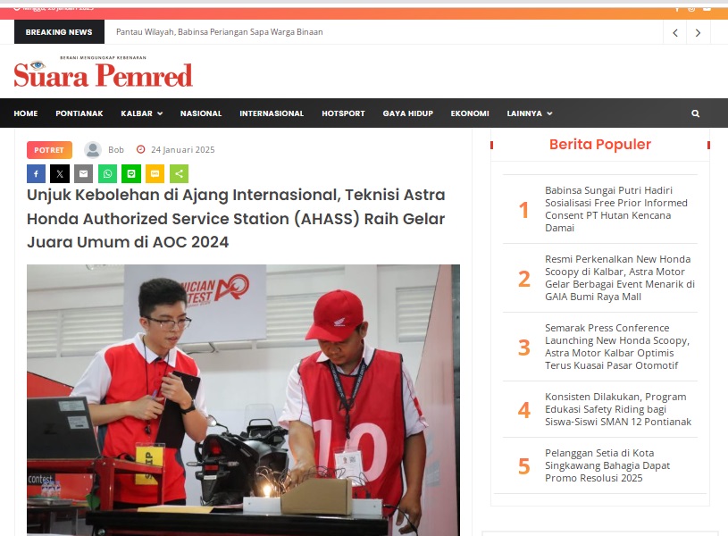Open author Bob's profile link
The width and height of the screenshot is (728, 536).
click(x=116, y=149)
